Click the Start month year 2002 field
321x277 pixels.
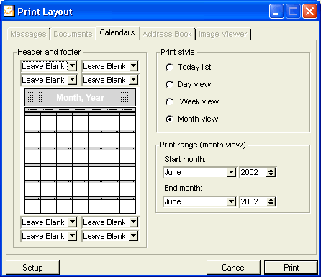click(253, 172)
